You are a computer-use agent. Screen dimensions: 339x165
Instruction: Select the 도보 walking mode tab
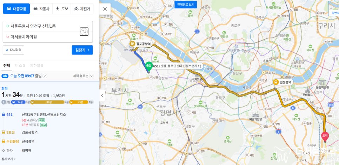(x=62, y=9)
